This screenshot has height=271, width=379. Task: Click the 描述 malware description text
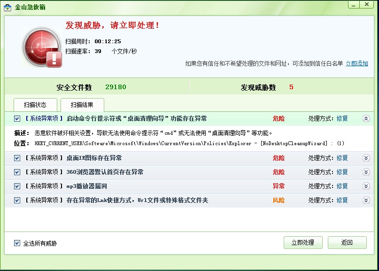153,133
